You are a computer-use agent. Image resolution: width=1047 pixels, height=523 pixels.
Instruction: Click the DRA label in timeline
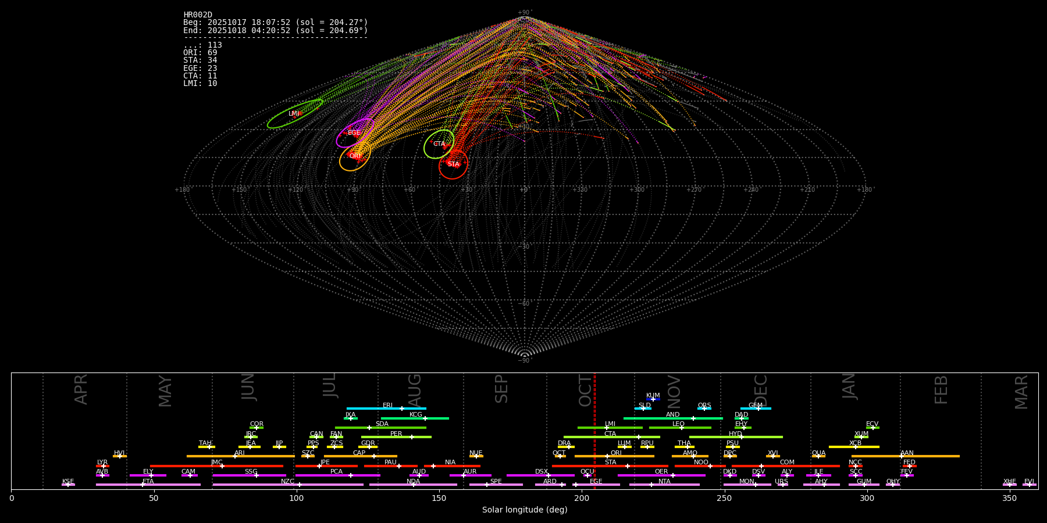(564, 443)
